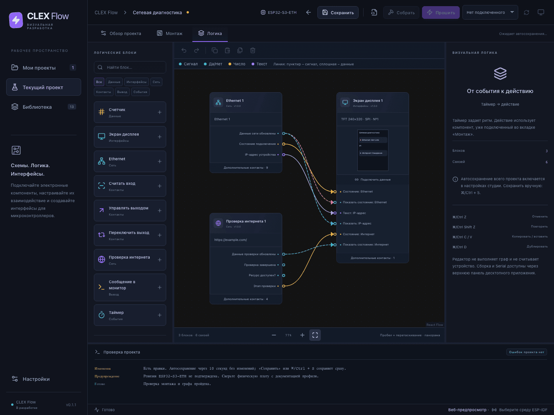
Task: Add the Таймер block
Action: [160, 315]
